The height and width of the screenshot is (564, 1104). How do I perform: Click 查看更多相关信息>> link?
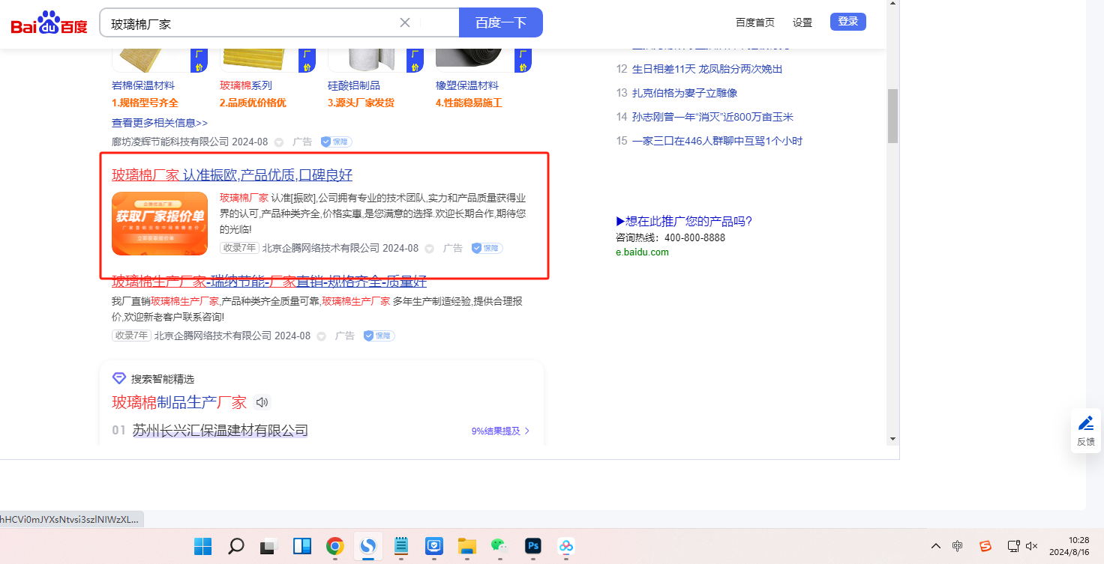click(160, 123)
